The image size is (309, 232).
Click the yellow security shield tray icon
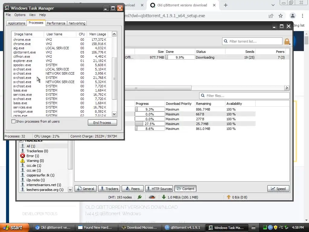point(276,227)
